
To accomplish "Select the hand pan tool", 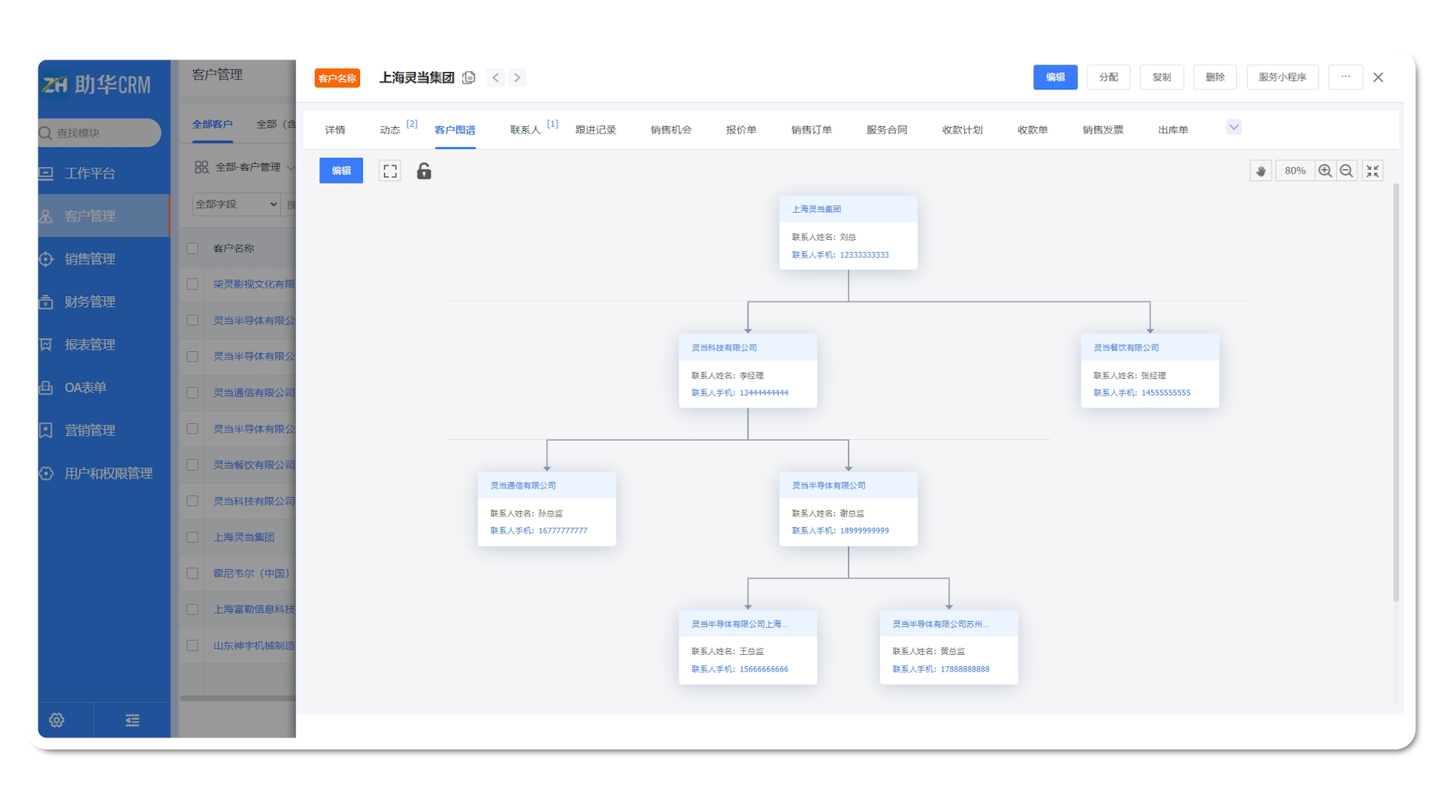I will pos(1260,171).
